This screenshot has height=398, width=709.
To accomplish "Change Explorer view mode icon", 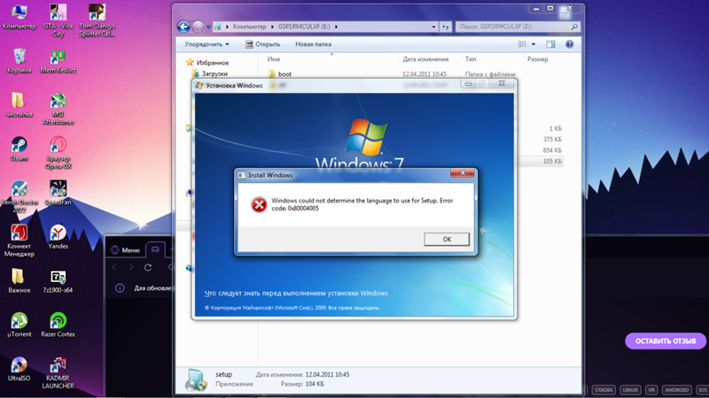I will (x=522, y=44).
